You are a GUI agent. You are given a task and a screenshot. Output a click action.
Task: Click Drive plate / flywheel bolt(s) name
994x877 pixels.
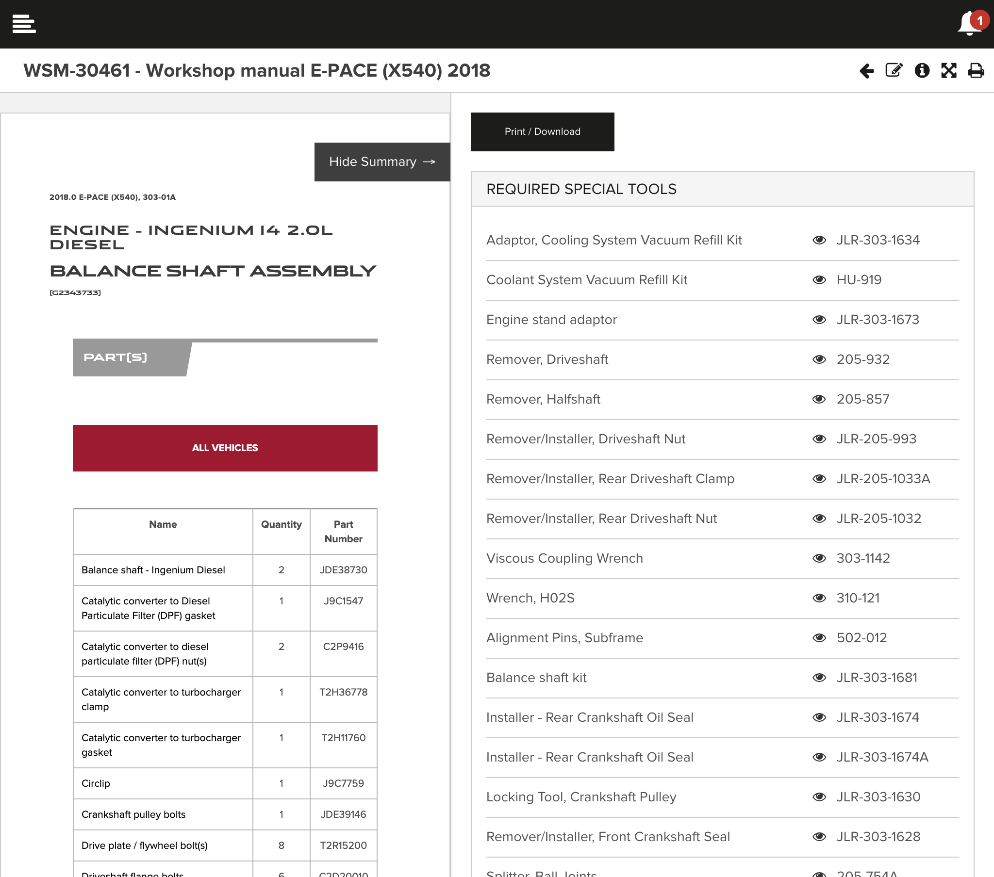pos(145,846)
